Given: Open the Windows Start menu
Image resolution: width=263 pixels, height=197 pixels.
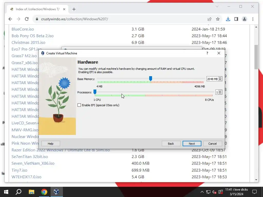Looking at the screenshot, I should click(x=6, y=192).
